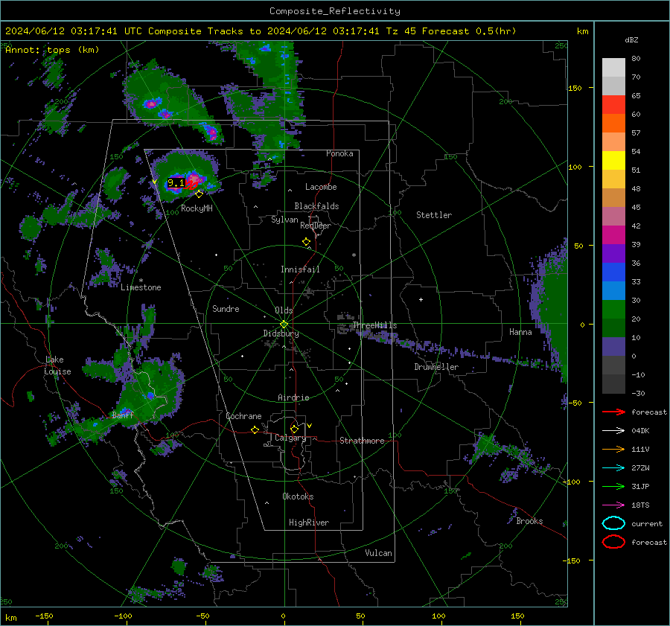Click the Didsbury label

click(281, 333)
